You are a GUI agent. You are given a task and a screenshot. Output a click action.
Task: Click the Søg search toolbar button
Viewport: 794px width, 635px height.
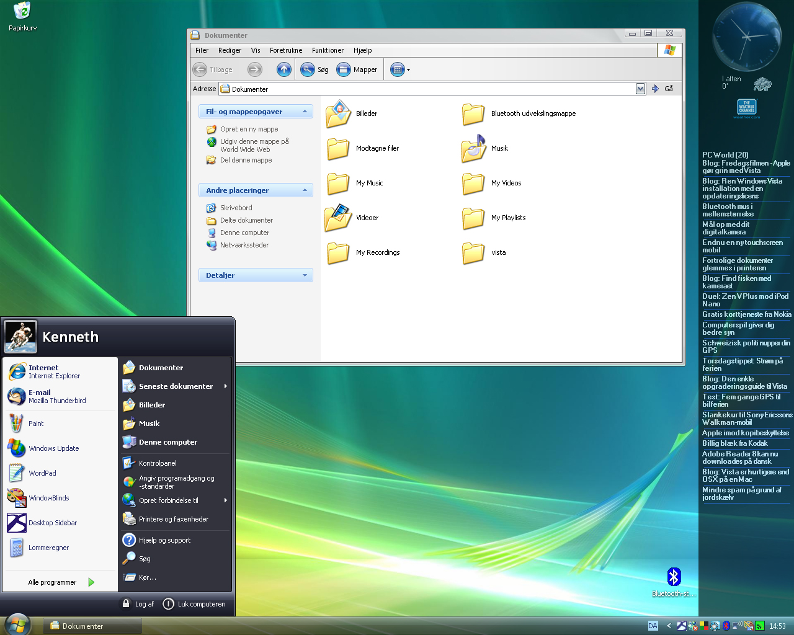coord(314,69)
